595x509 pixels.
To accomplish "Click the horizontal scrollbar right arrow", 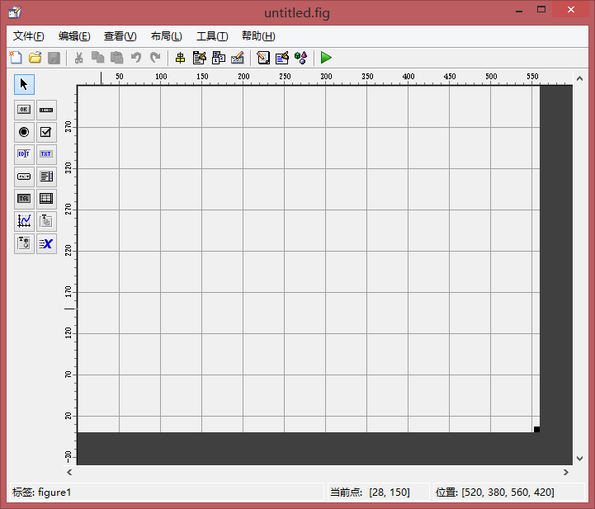I will coord(566,473).
